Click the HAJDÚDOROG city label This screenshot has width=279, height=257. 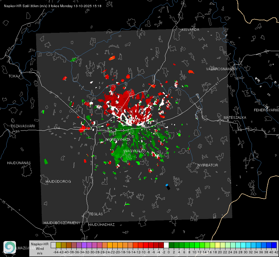click(58, 181)
